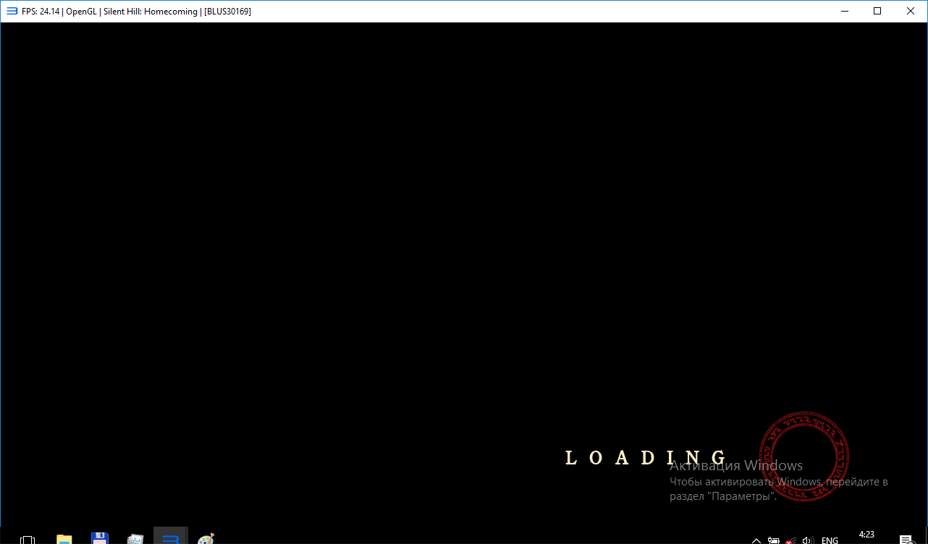Screen dimensions: 928x544
Task: Click the blue floppy disk taskbar icon
Action: tap(100, 538)
